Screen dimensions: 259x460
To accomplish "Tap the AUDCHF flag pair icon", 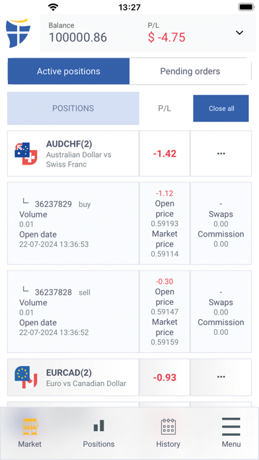I will point(26,153).
